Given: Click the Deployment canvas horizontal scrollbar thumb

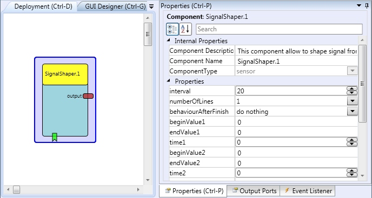Looking at the screenshot, I should [x=17, y=189].
